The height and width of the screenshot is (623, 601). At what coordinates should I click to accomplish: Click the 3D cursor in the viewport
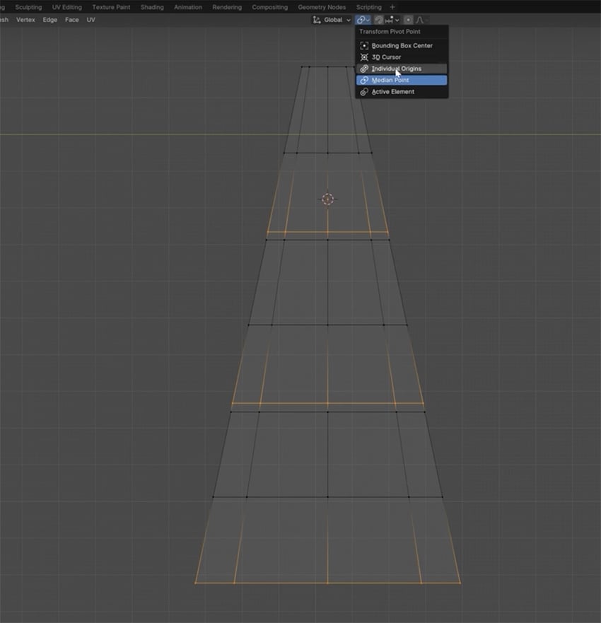(327, 199)
